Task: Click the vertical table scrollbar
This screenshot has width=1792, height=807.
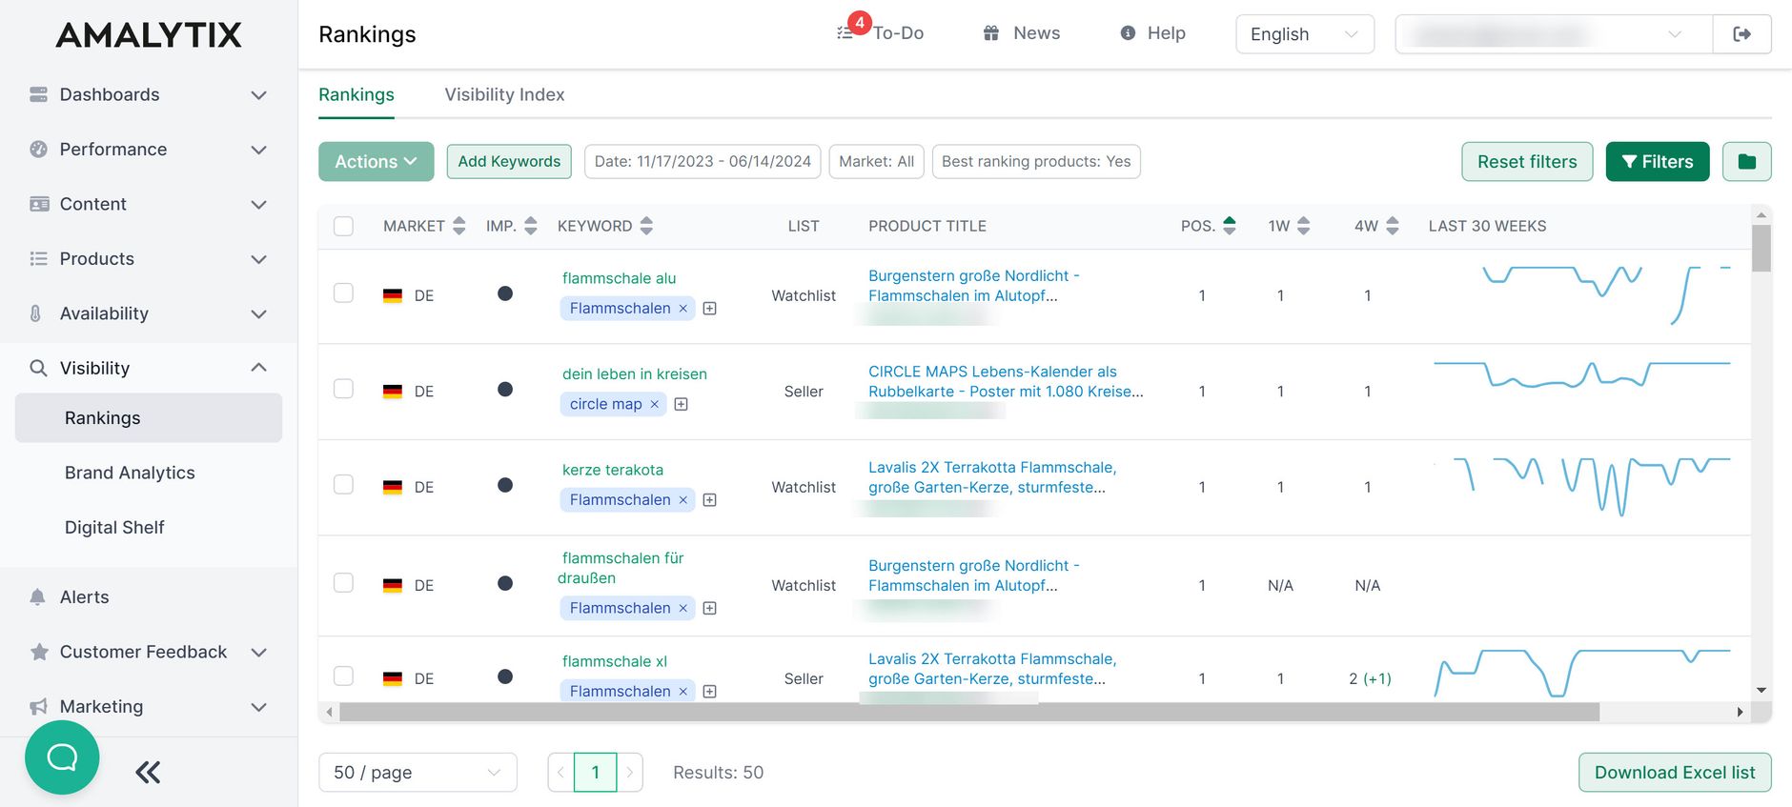Action: click(1761, 248)
